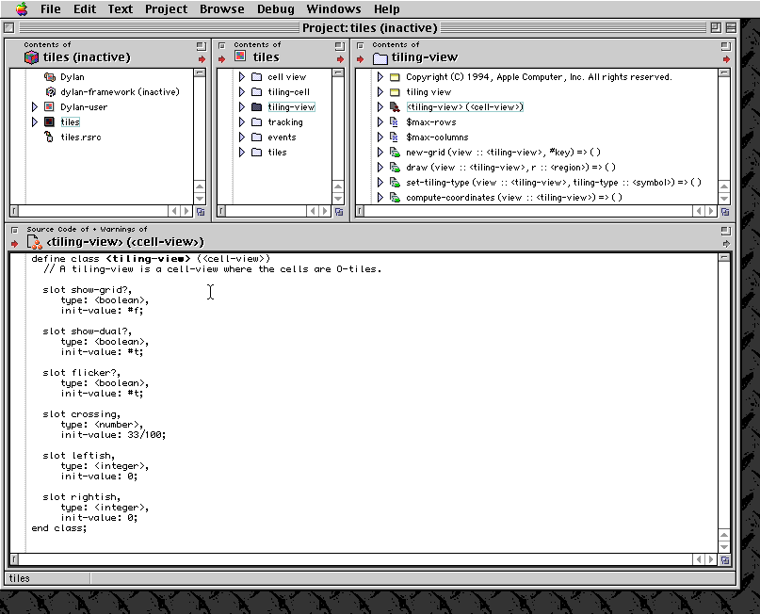Click the source code document icon in header
The height and width of the screenshot is (614, 760).
tap(35, 241)
